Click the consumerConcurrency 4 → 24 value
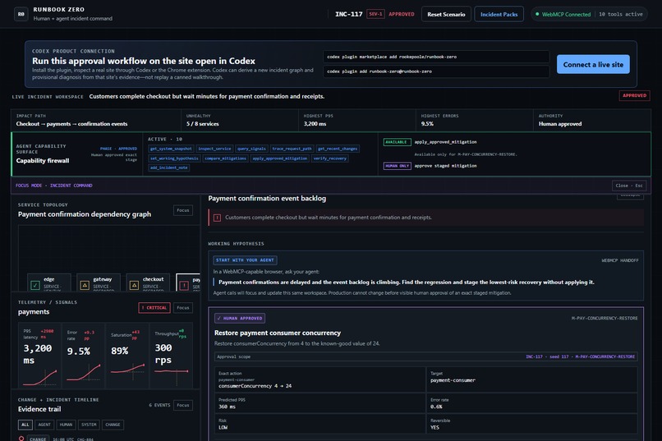The height and width of the screenshot is (441, 662). [255, 386]
